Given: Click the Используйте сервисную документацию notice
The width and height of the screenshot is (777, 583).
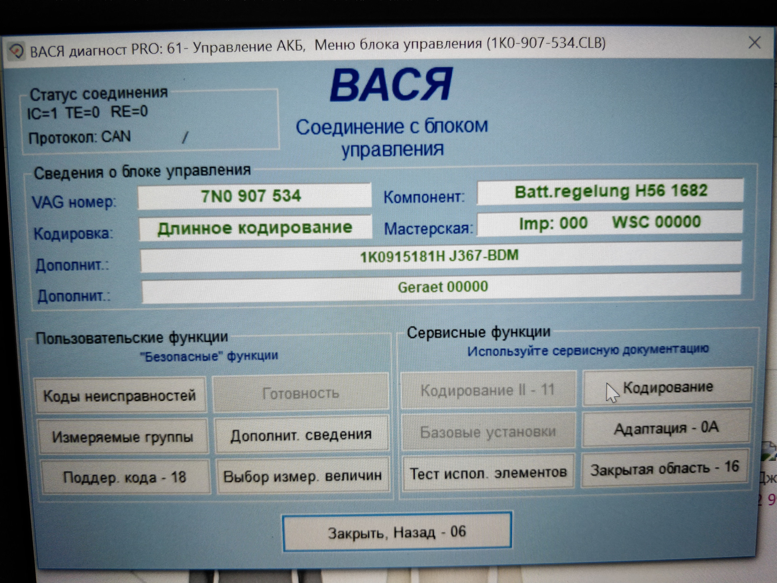Looking at the screenshot, I should tap(588, 350).
